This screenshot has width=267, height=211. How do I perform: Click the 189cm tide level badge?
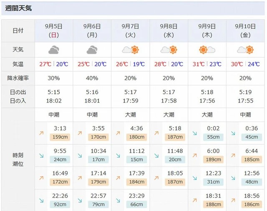[213, 160]
